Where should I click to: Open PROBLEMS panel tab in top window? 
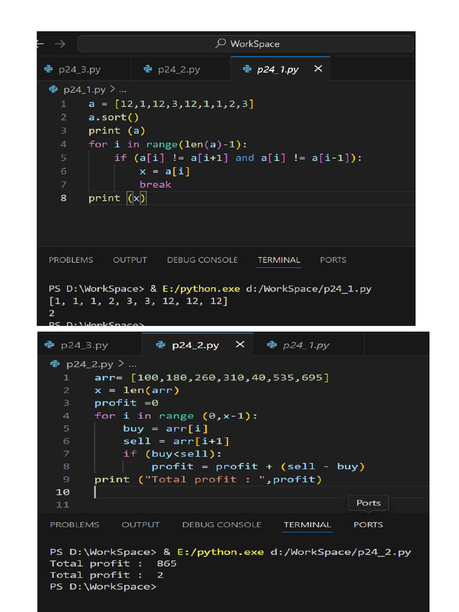[71, 260]
